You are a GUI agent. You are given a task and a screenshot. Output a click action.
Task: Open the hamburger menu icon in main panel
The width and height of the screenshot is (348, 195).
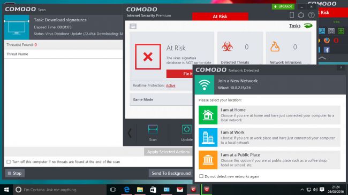pyautogui.click(x=133, y=26)
